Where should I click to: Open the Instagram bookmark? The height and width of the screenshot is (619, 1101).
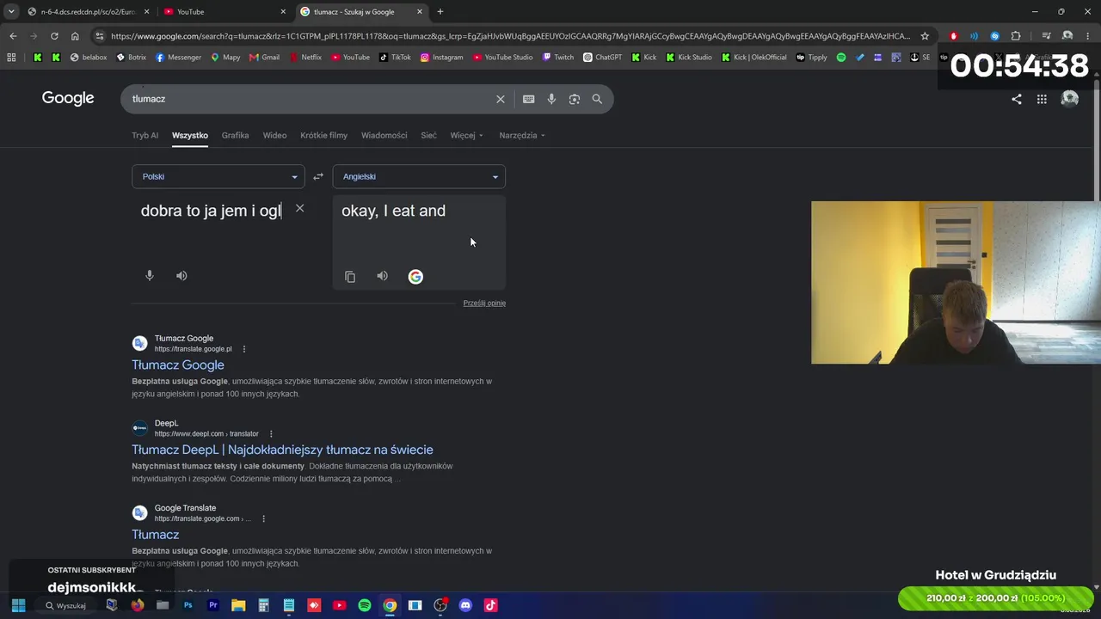(x=442, y=58)
